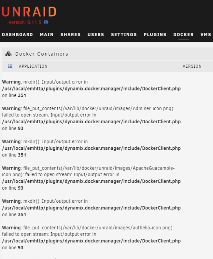
Task: Click the APPLICATION column header
Action: [x=33, y=66]
